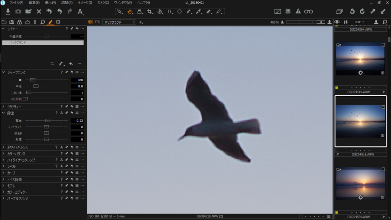Select the crop tool
Viewport: 391px width, 220px height.
tap(150, 12)
